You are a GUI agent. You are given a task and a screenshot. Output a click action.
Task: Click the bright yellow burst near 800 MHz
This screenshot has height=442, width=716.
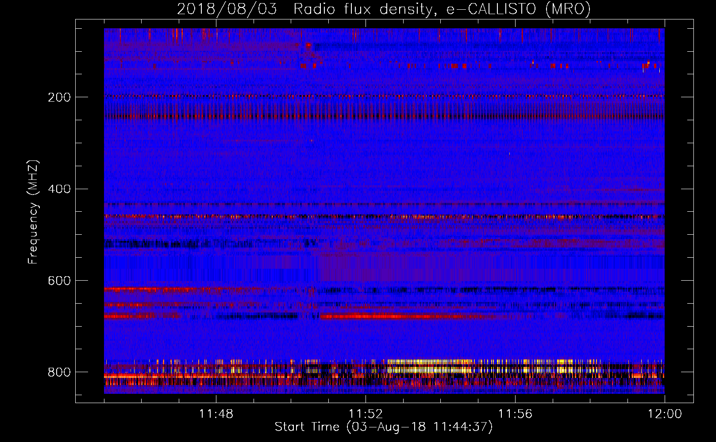tap(429, 367)
